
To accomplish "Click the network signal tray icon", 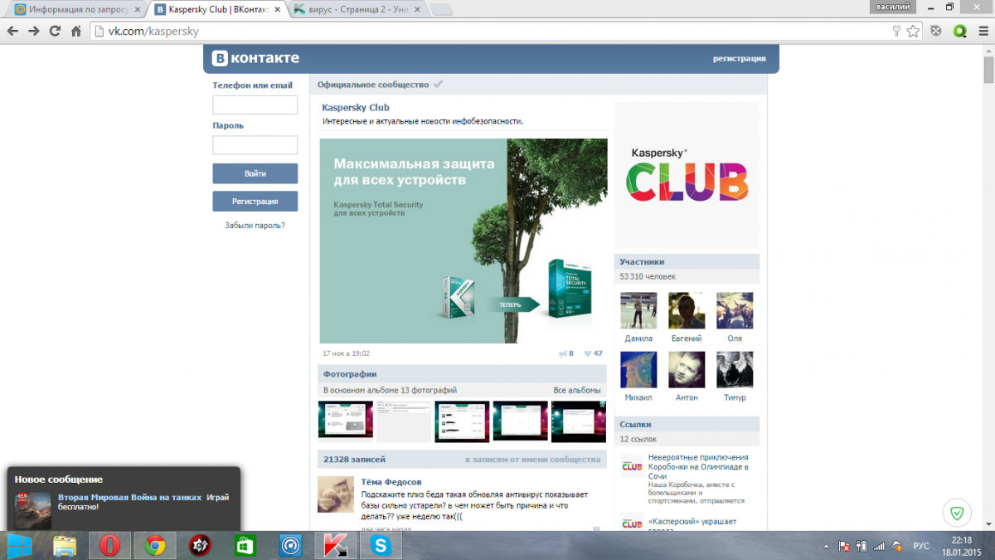I will point(880,547).
